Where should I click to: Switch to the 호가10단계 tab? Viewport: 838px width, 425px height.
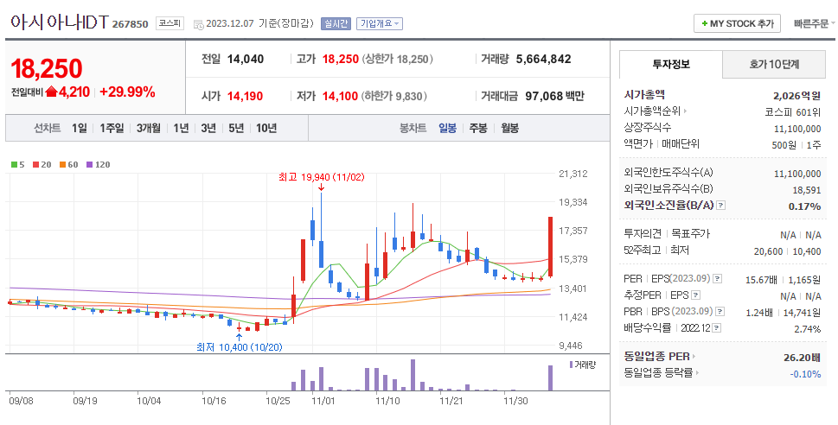pos(774,65)
